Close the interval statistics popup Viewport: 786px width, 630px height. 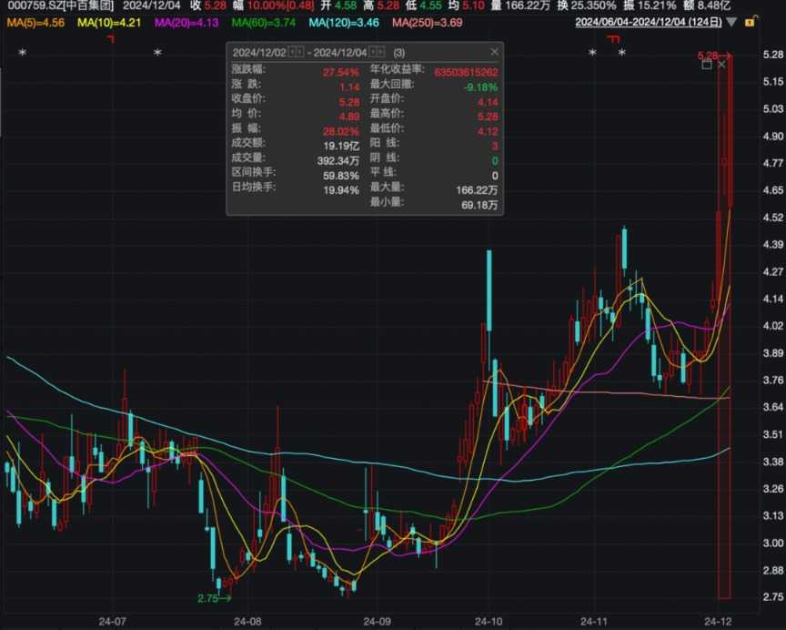[494, 53]
